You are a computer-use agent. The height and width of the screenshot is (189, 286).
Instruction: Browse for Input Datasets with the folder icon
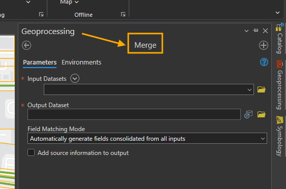262,89
